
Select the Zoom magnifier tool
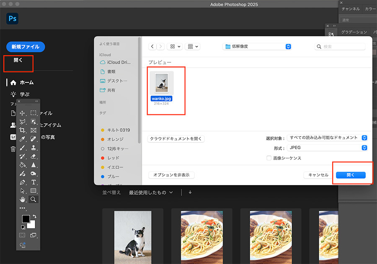click(34, 200)
